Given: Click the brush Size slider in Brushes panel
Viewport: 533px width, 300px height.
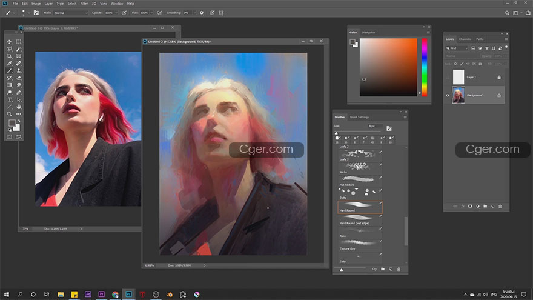Looking at the screenshot, I should tap(359, 133).
